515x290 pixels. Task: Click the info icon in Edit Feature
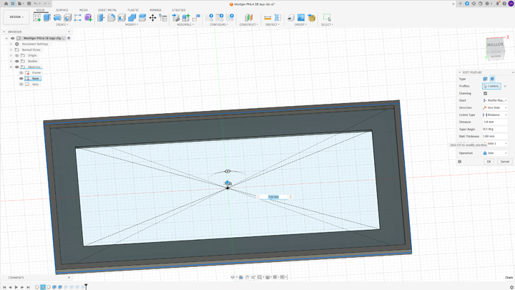coord(459,161)
